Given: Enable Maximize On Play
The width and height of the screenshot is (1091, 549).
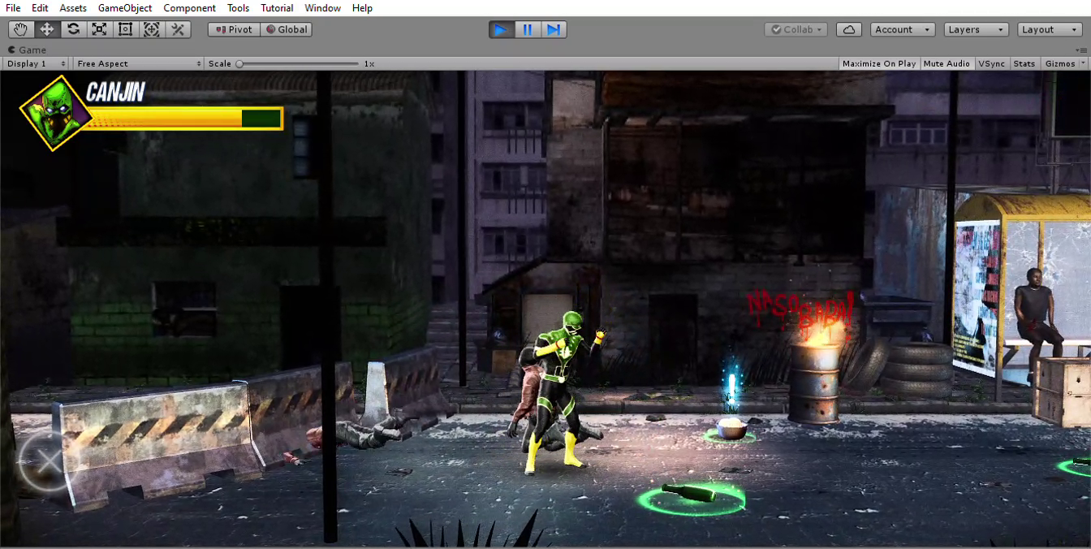Looking at the screenshot, I should click(x=878, y=63).
